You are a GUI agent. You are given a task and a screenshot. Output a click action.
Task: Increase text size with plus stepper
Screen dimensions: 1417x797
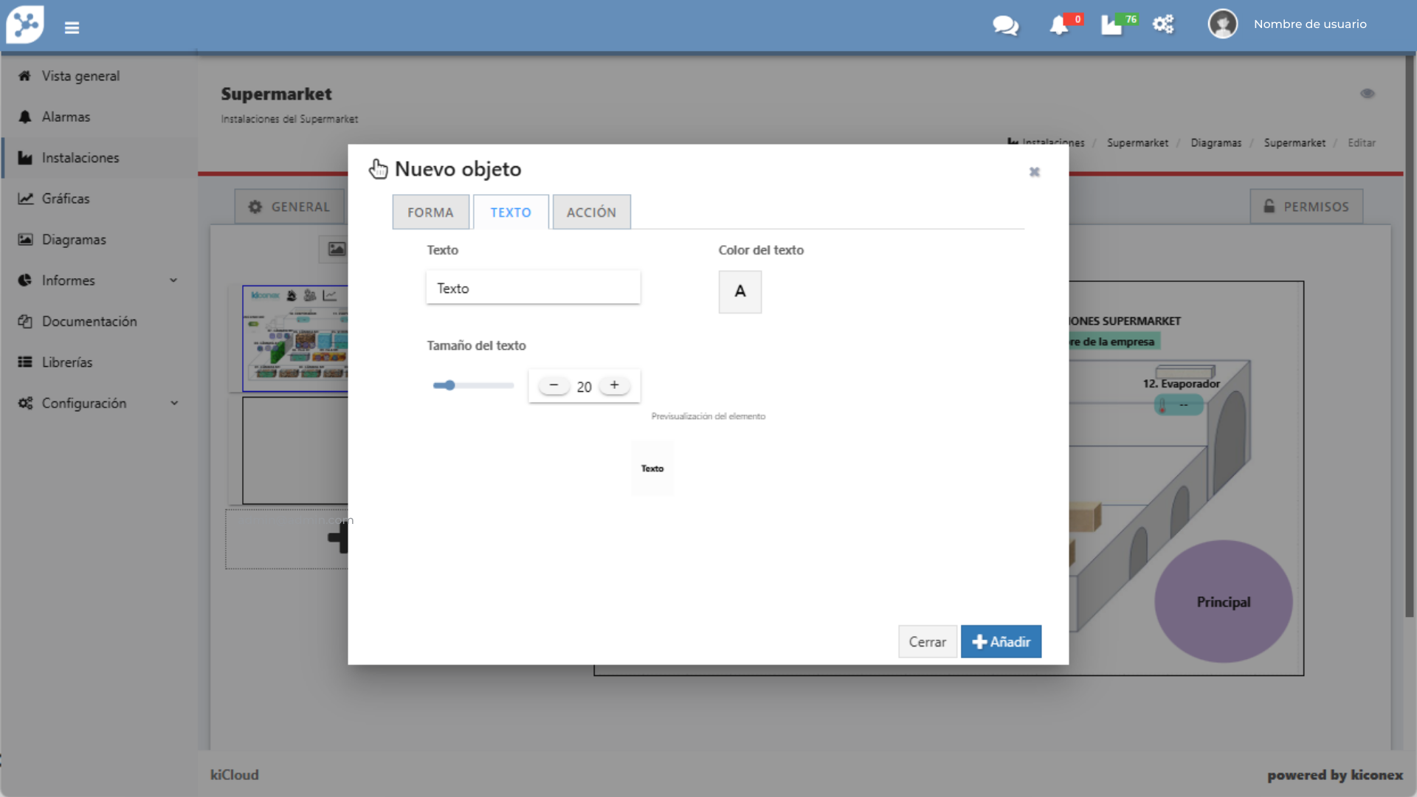[614, 385]
